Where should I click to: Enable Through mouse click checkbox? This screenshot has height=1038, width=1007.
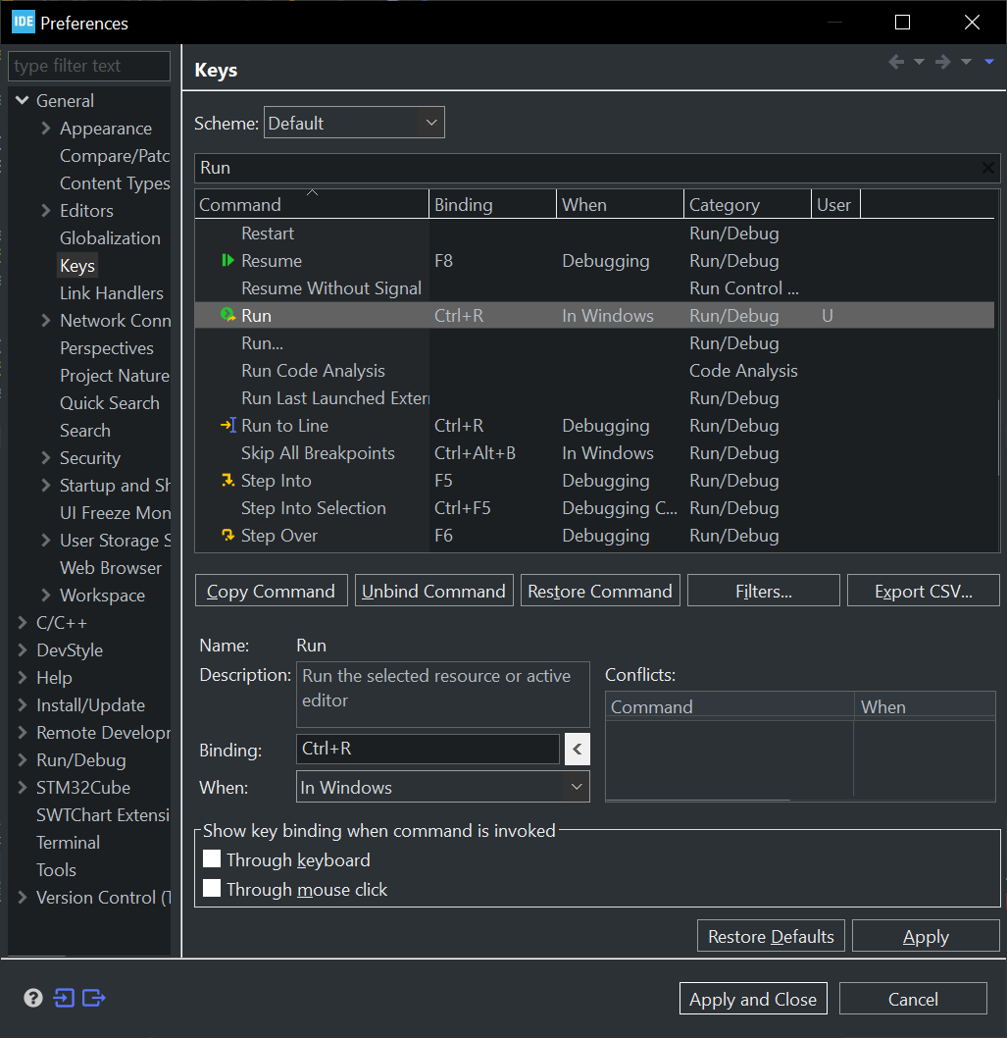212,889
